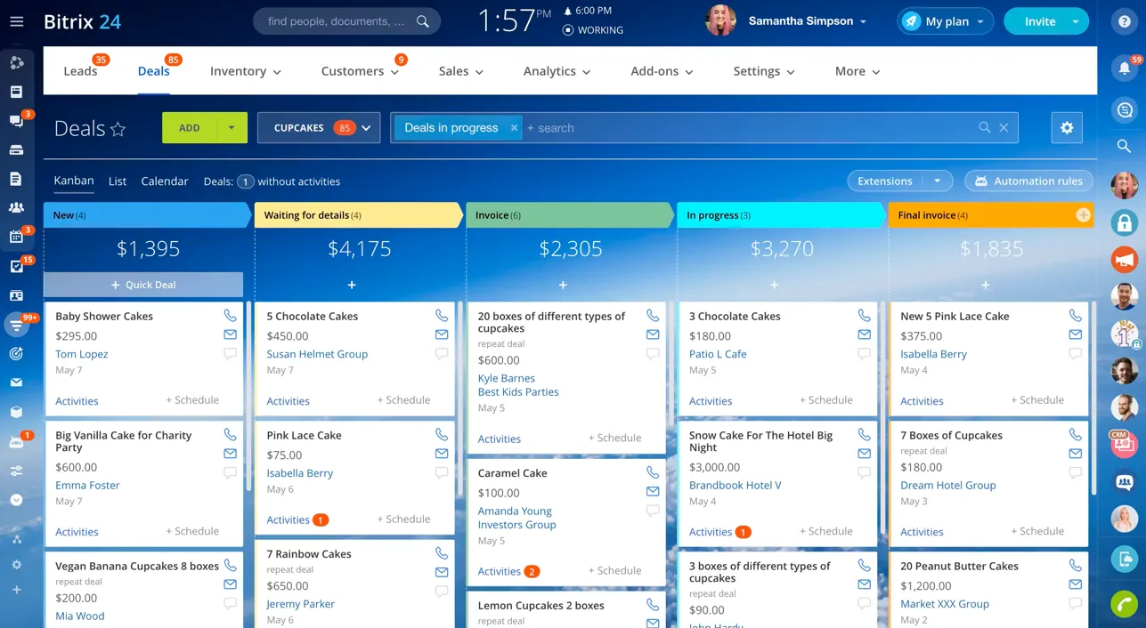Expand the Analytics menu
The height and width of the screenshot is (628, 1146).
(x=557, y=71)
